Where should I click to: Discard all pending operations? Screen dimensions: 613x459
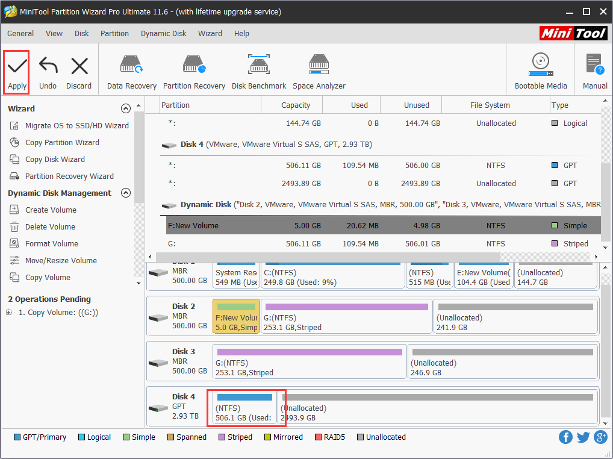pos(79,72)
